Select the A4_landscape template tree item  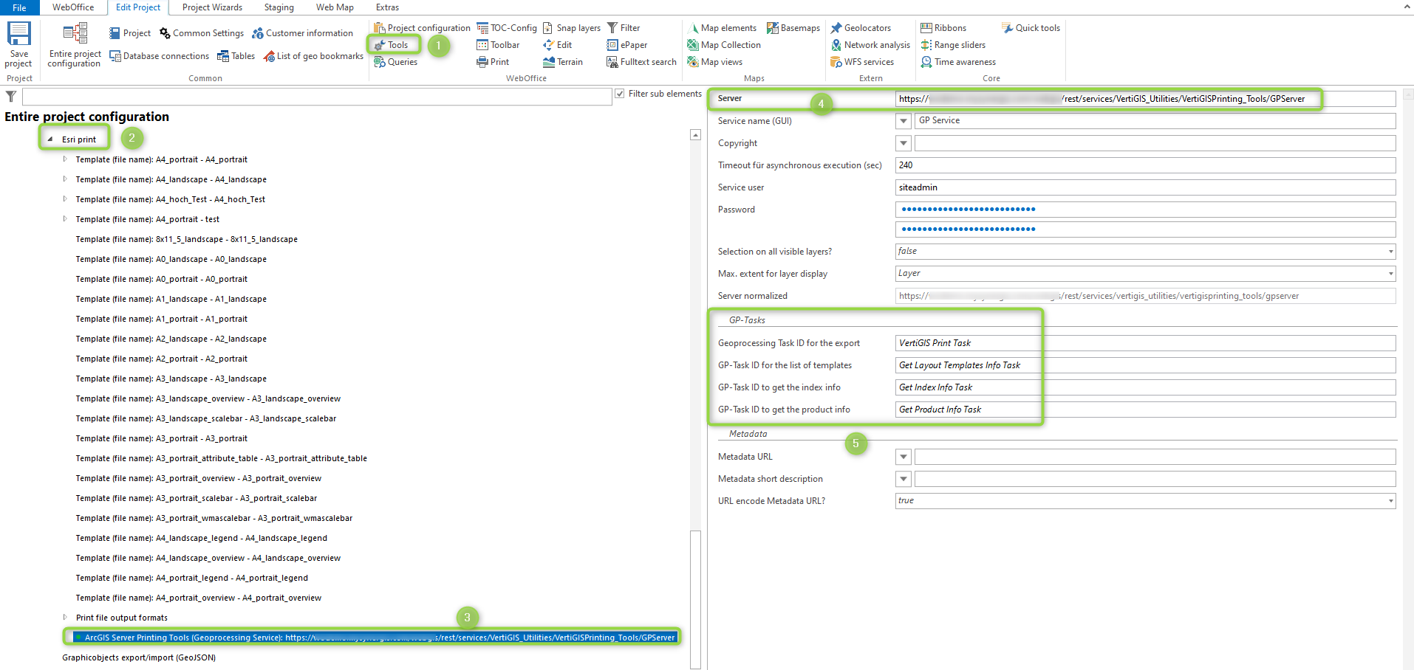pyautogui.click(x=171, y=179)
